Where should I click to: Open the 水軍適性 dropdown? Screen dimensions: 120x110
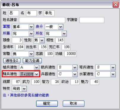pos(105,74)
